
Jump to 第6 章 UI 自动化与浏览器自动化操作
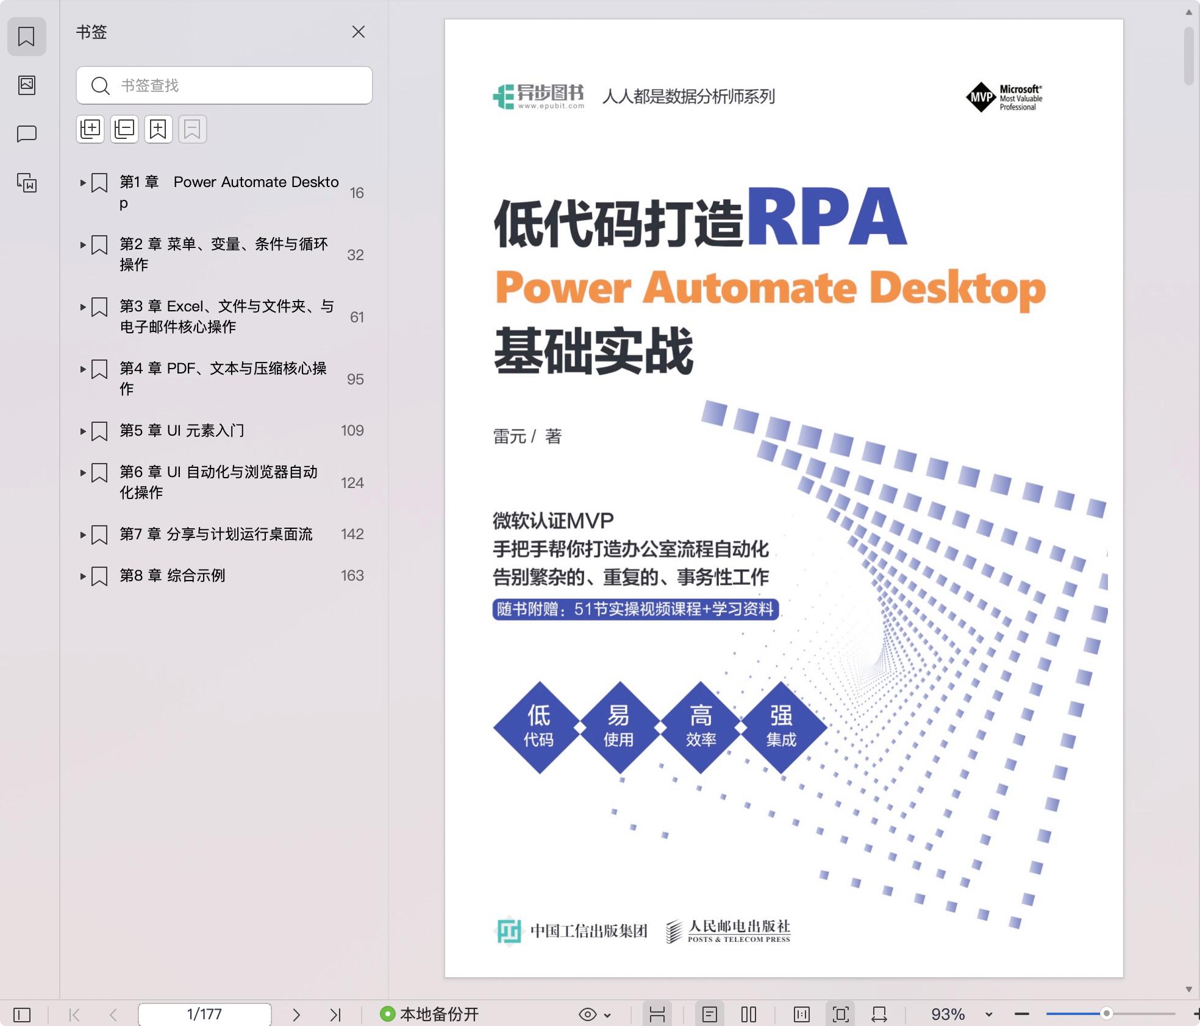tap(218, 482)
